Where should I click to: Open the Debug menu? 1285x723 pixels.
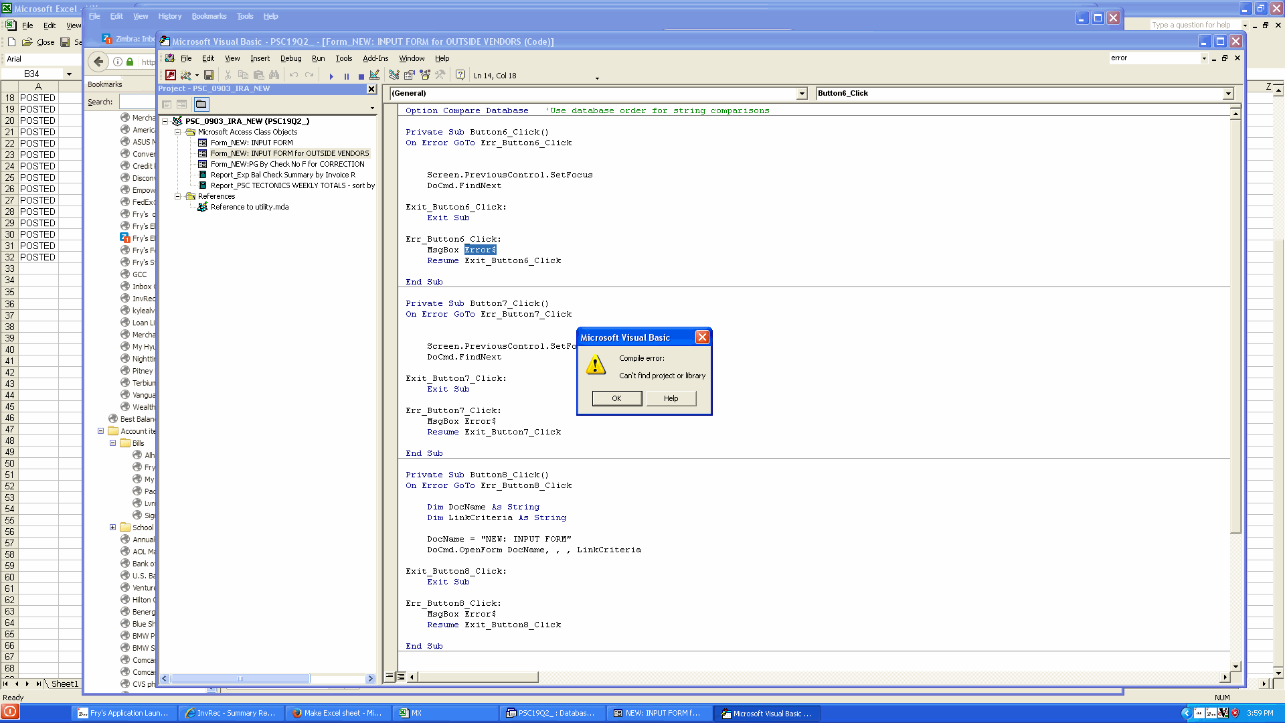point(290,58)
